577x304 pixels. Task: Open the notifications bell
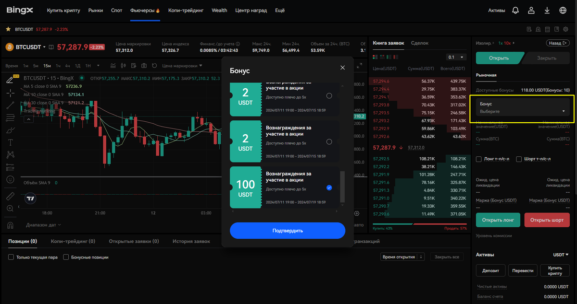coord(516,10)
